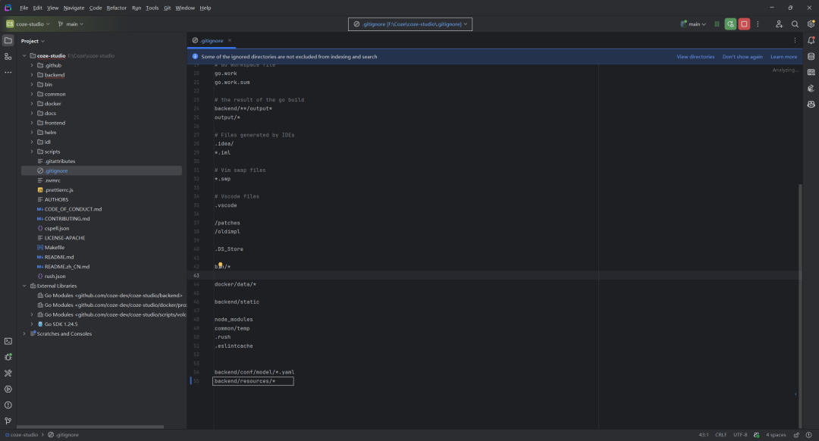This screenshot has width=819, height=441.
Task: Open the Git menu
Action: click(x=167, y=8)
